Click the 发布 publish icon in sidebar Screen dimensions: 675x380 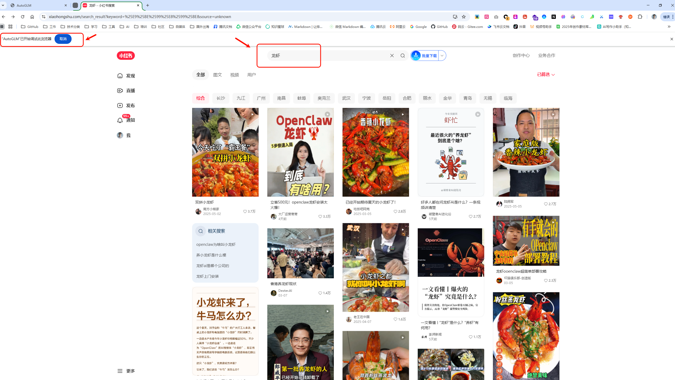tap(120, 105)
